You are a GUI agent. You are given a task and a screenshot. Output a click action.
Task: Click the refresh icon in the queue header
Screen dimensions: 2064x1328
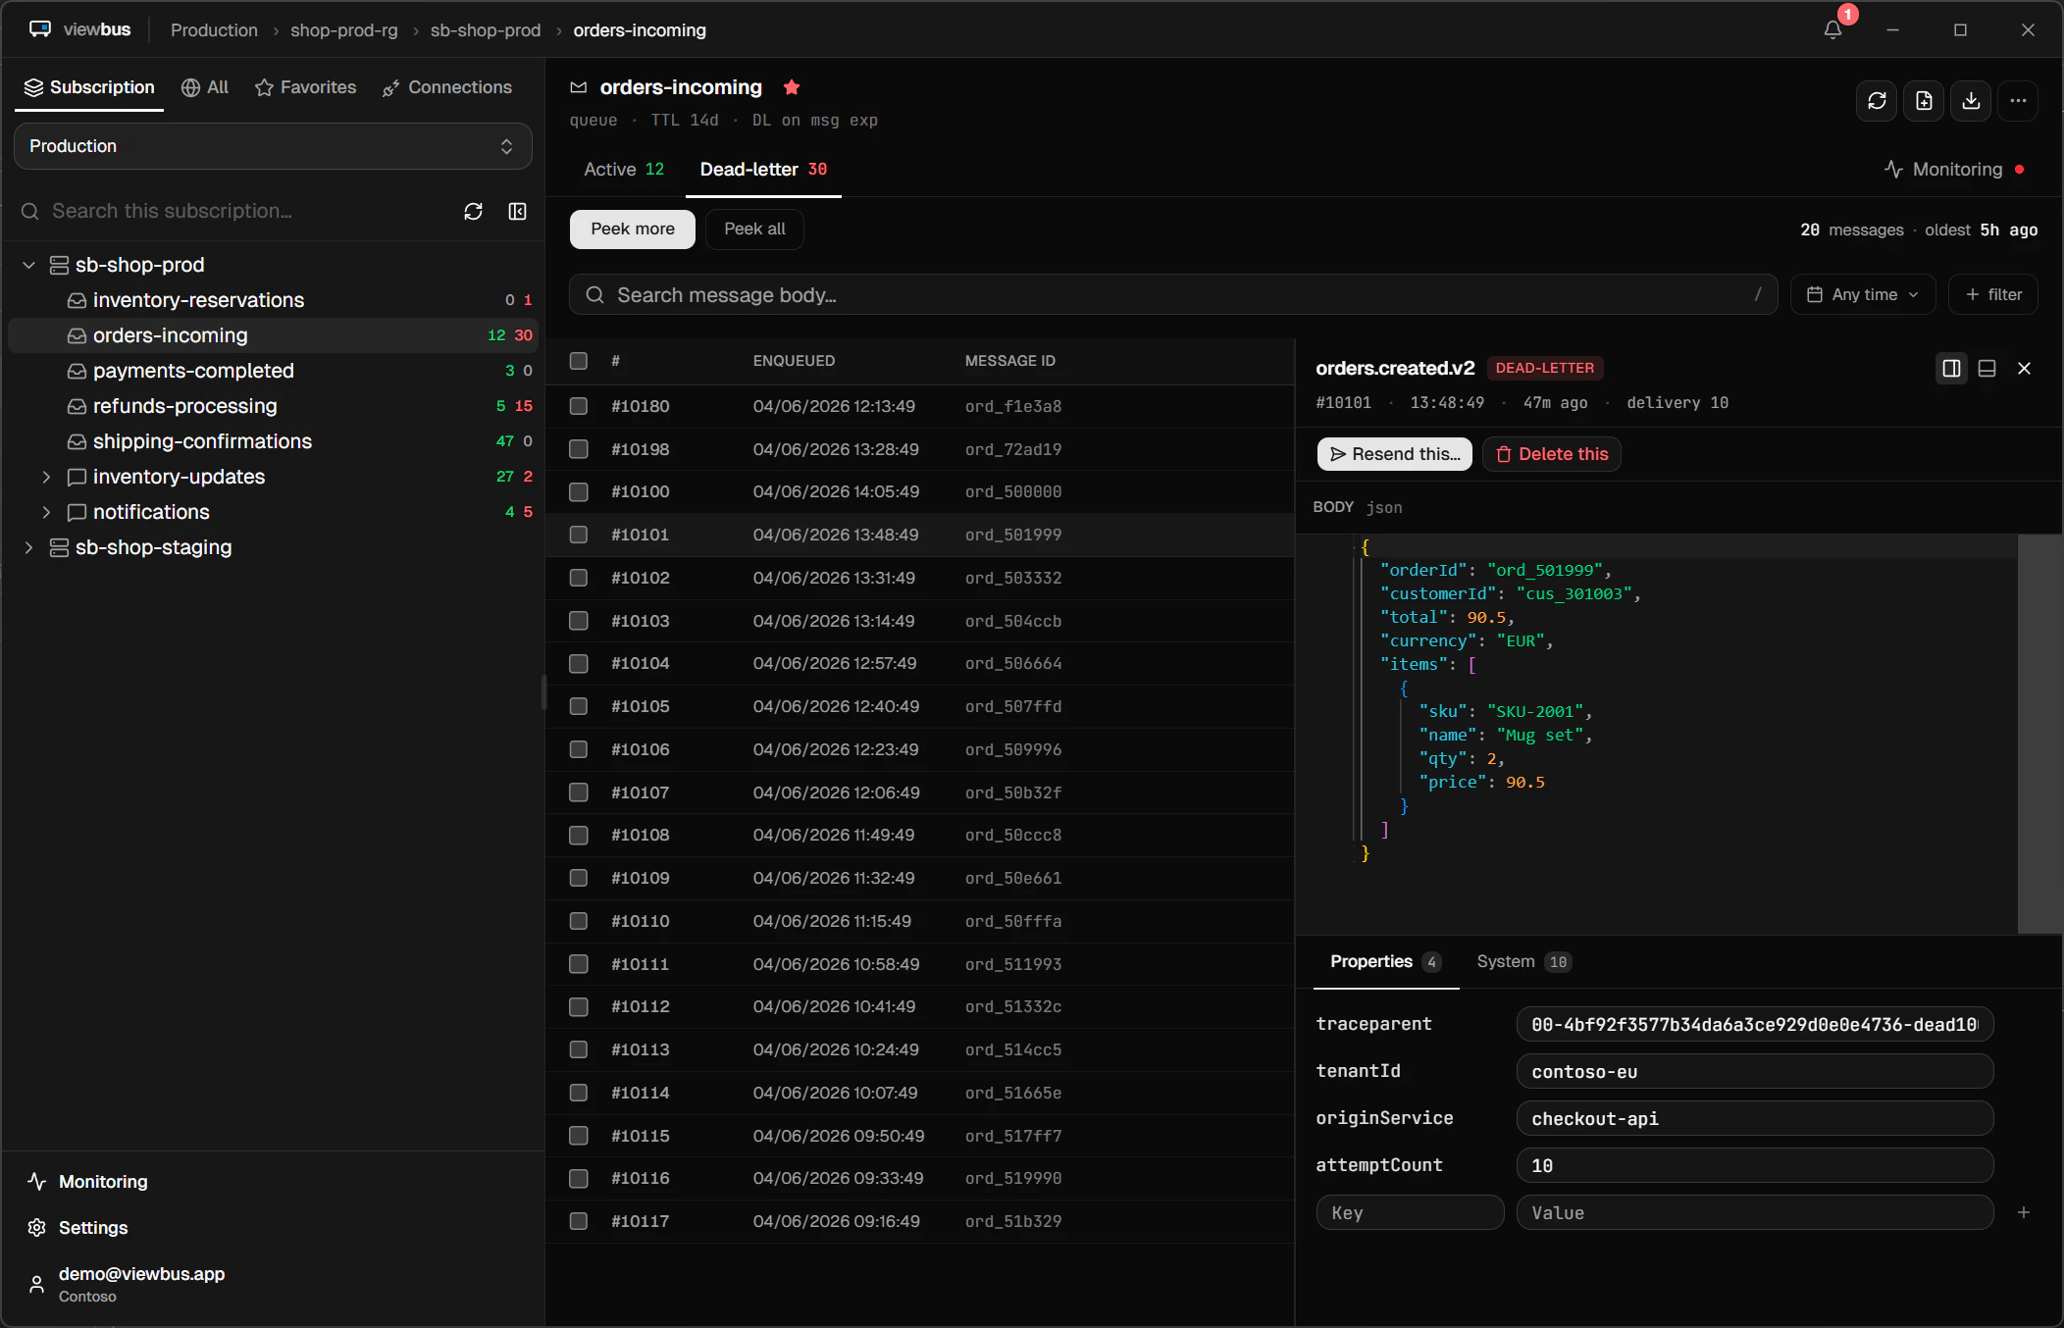pos(1877,101)
